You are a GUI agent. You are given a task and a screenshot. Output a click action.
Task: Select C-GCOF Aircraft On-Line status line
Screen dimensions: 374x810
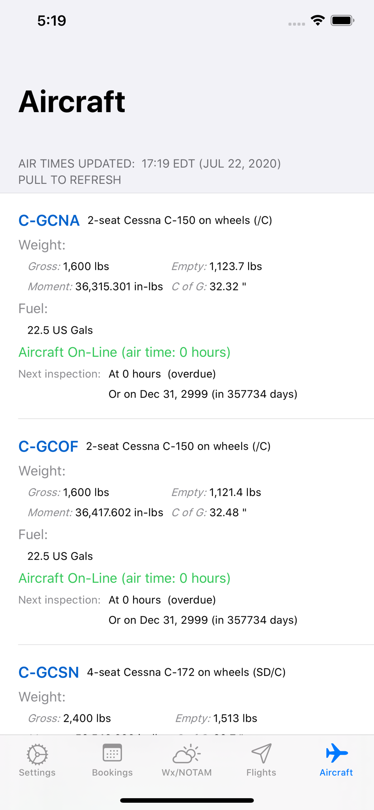[x=125, y=578]
